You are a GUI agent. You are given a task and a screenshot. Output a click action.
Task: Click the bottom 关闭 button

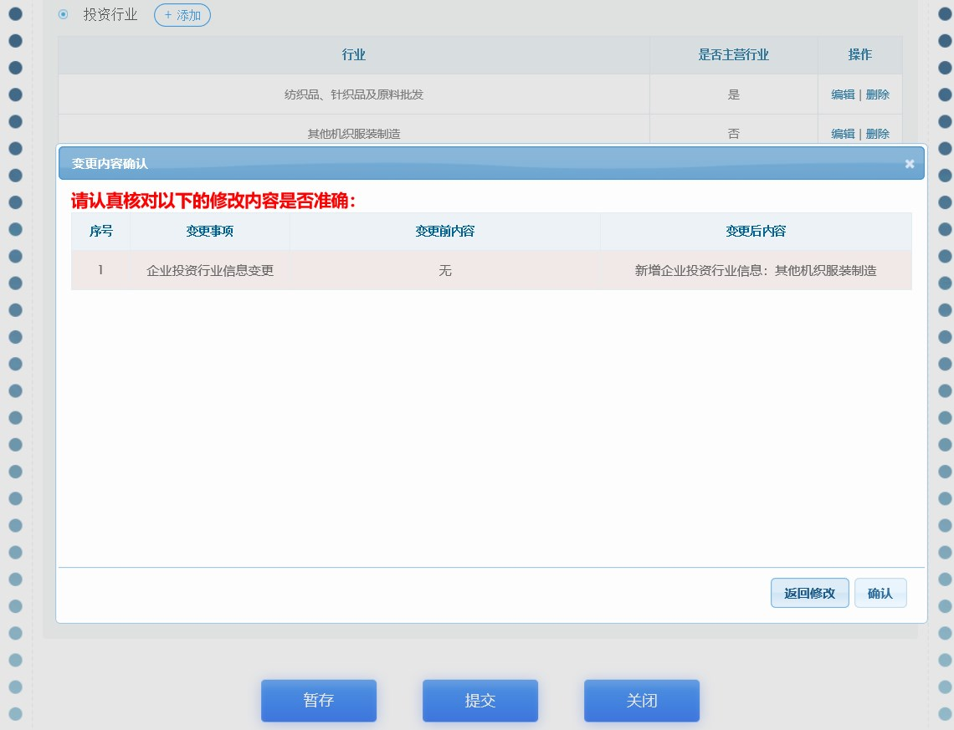pos(642,701)
